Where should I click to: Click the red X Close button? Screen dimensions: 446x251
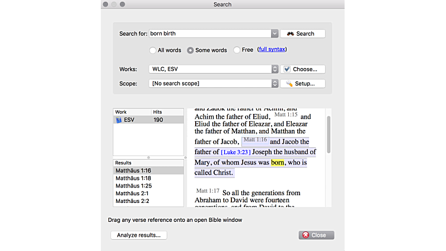[x=316, y=235]
